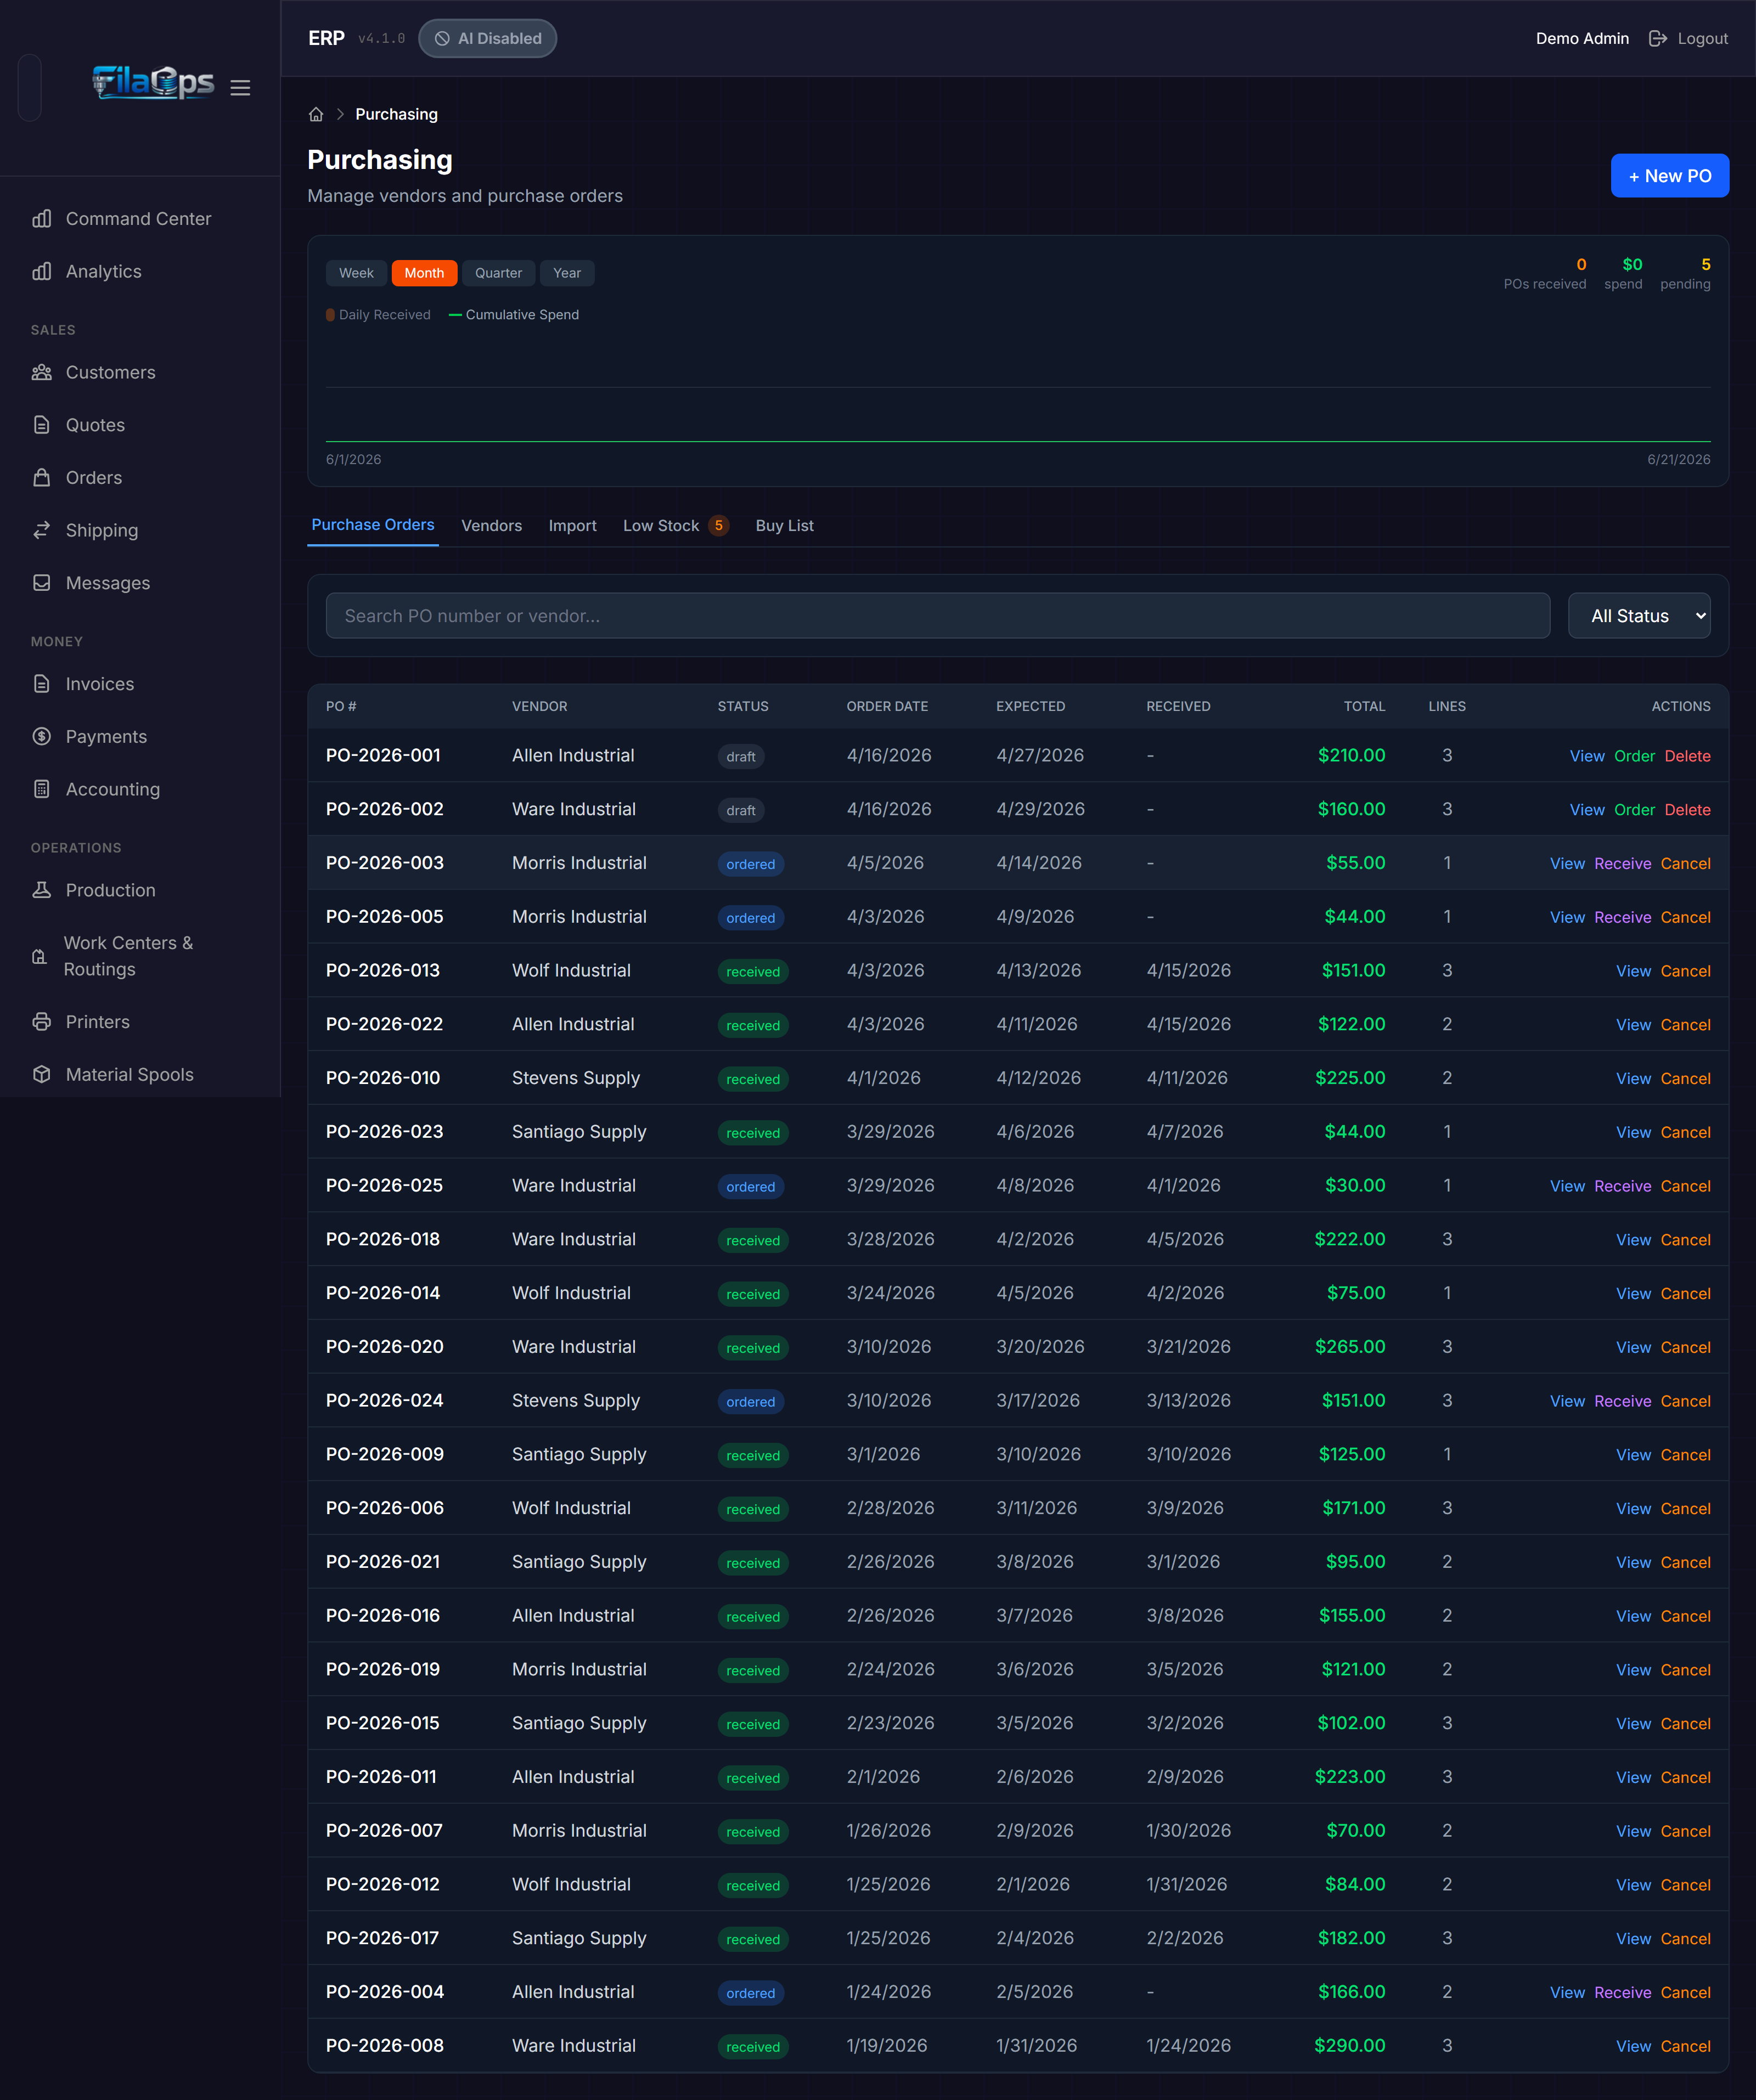The width and height of the screenshot is (1756, 2100).
Task: Click the draft badge on PO-2026-002
Action: tap(740, 810)
